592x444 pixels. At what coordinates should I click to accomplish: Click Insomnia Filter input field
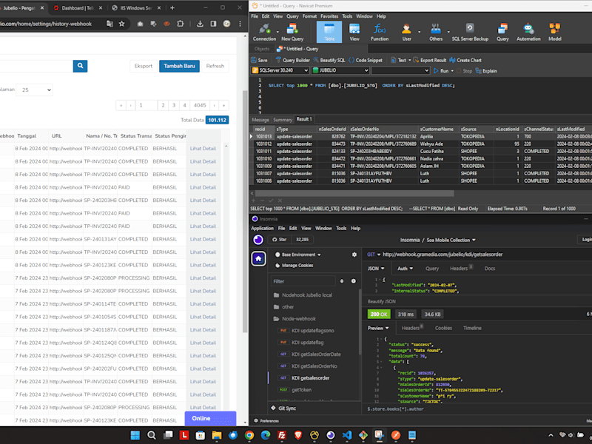(x=303, y=281)
